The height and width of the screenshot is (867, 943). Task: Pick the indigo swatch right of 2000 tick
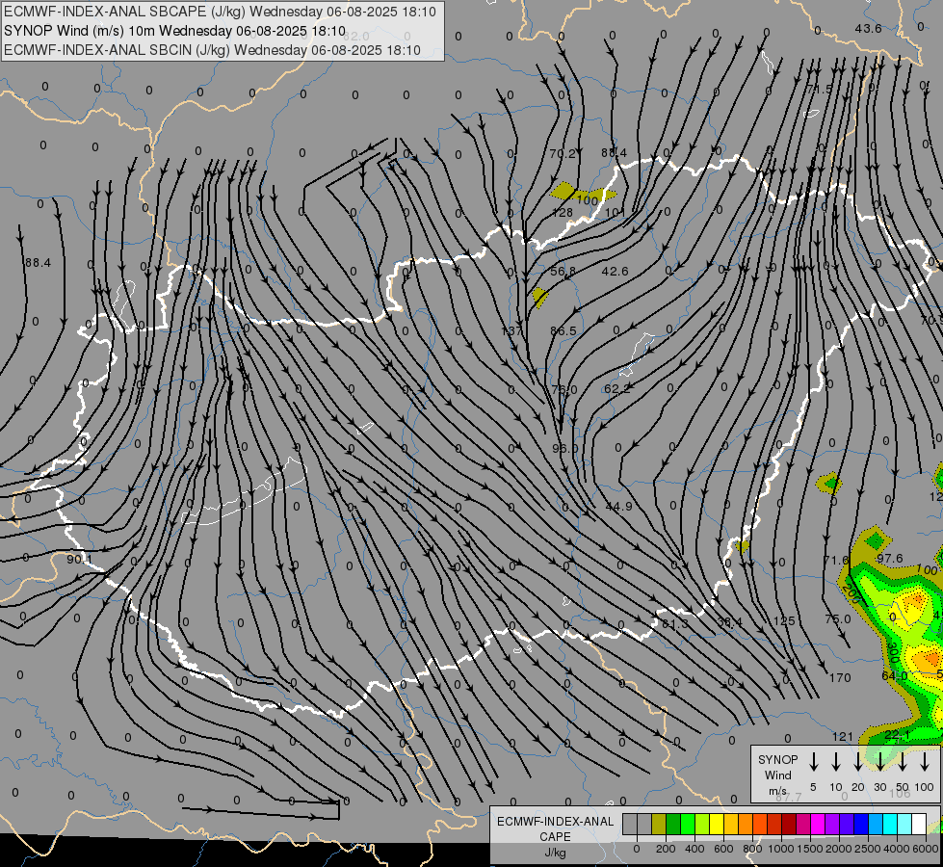[847, 824]
